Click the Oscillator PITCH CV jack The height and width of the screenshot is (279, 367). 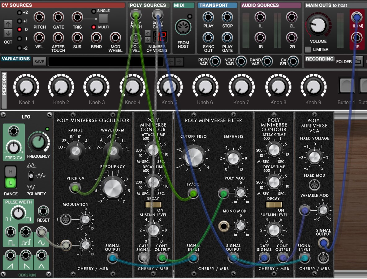pyautogui.click(x=75, y=188)
